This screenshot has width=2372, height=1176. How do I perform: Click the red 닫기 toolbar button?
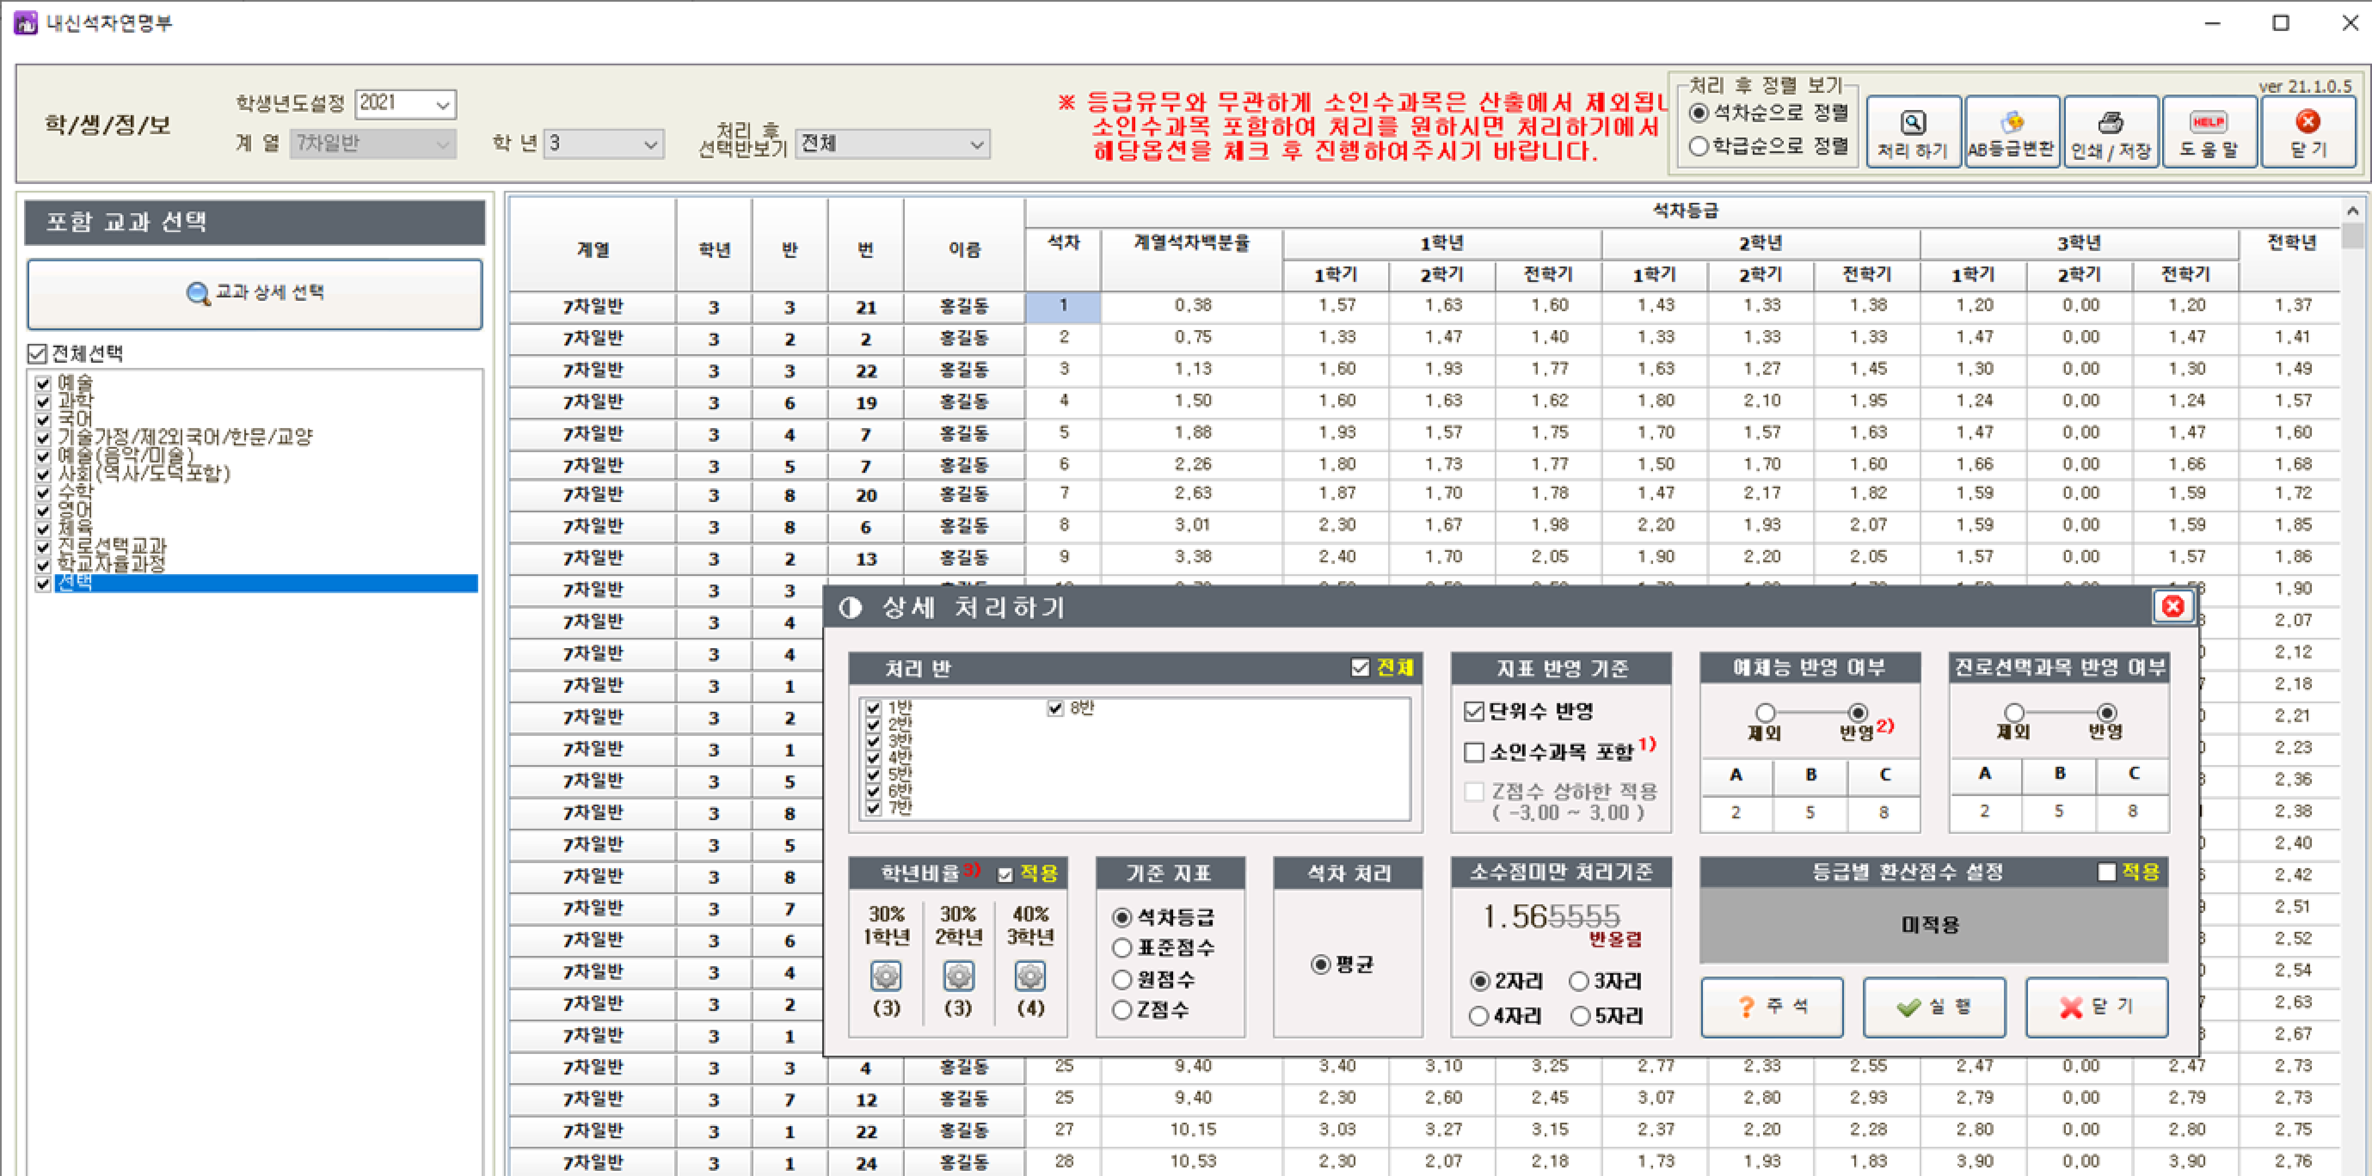coord(2307,132)
